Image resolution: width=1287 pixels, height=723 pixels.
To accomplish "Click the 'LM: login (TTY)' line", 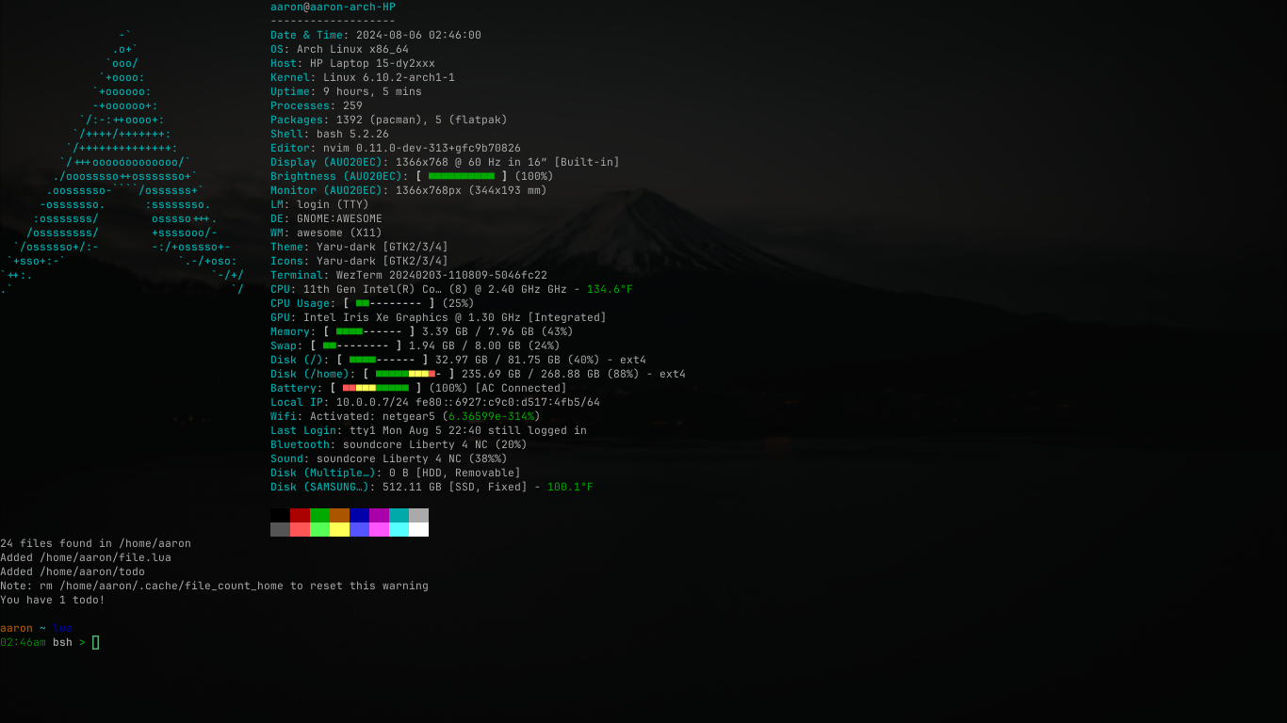I will pyautogui.click(x=319, y=204).
